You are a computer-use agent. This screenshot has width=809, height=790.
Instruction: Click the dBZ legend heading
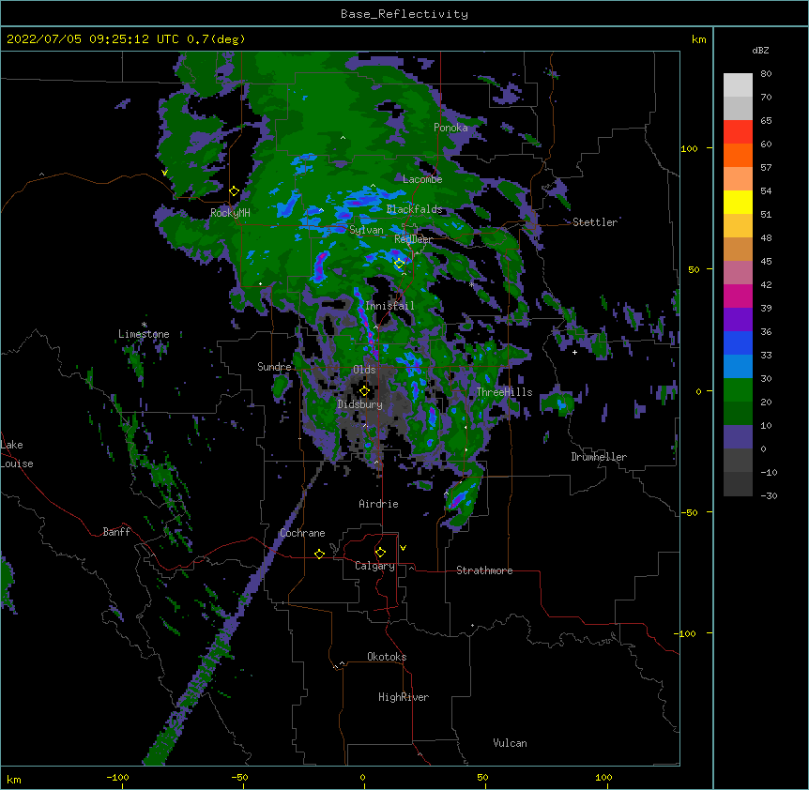760,50
